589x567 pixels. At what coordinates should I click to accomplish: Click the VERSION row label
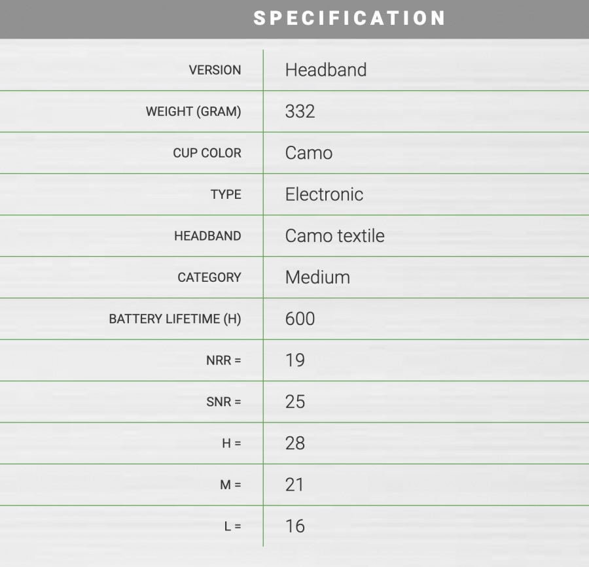[x=215, y=70]
